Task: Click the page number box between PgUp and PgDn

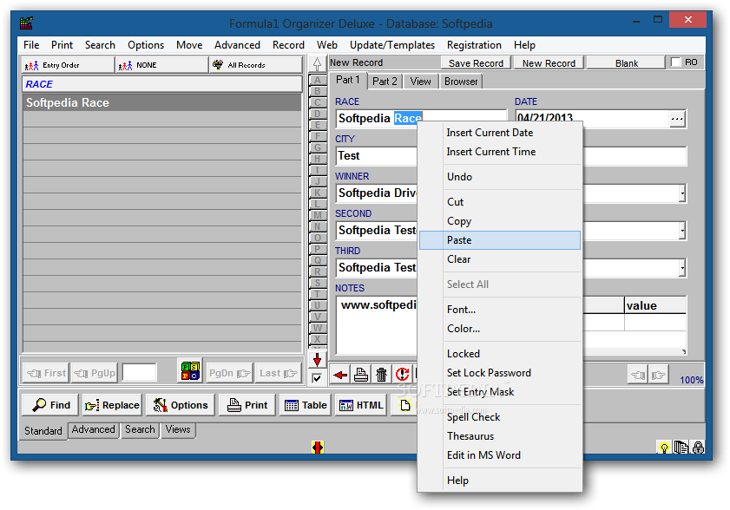Action: (139, 372)
